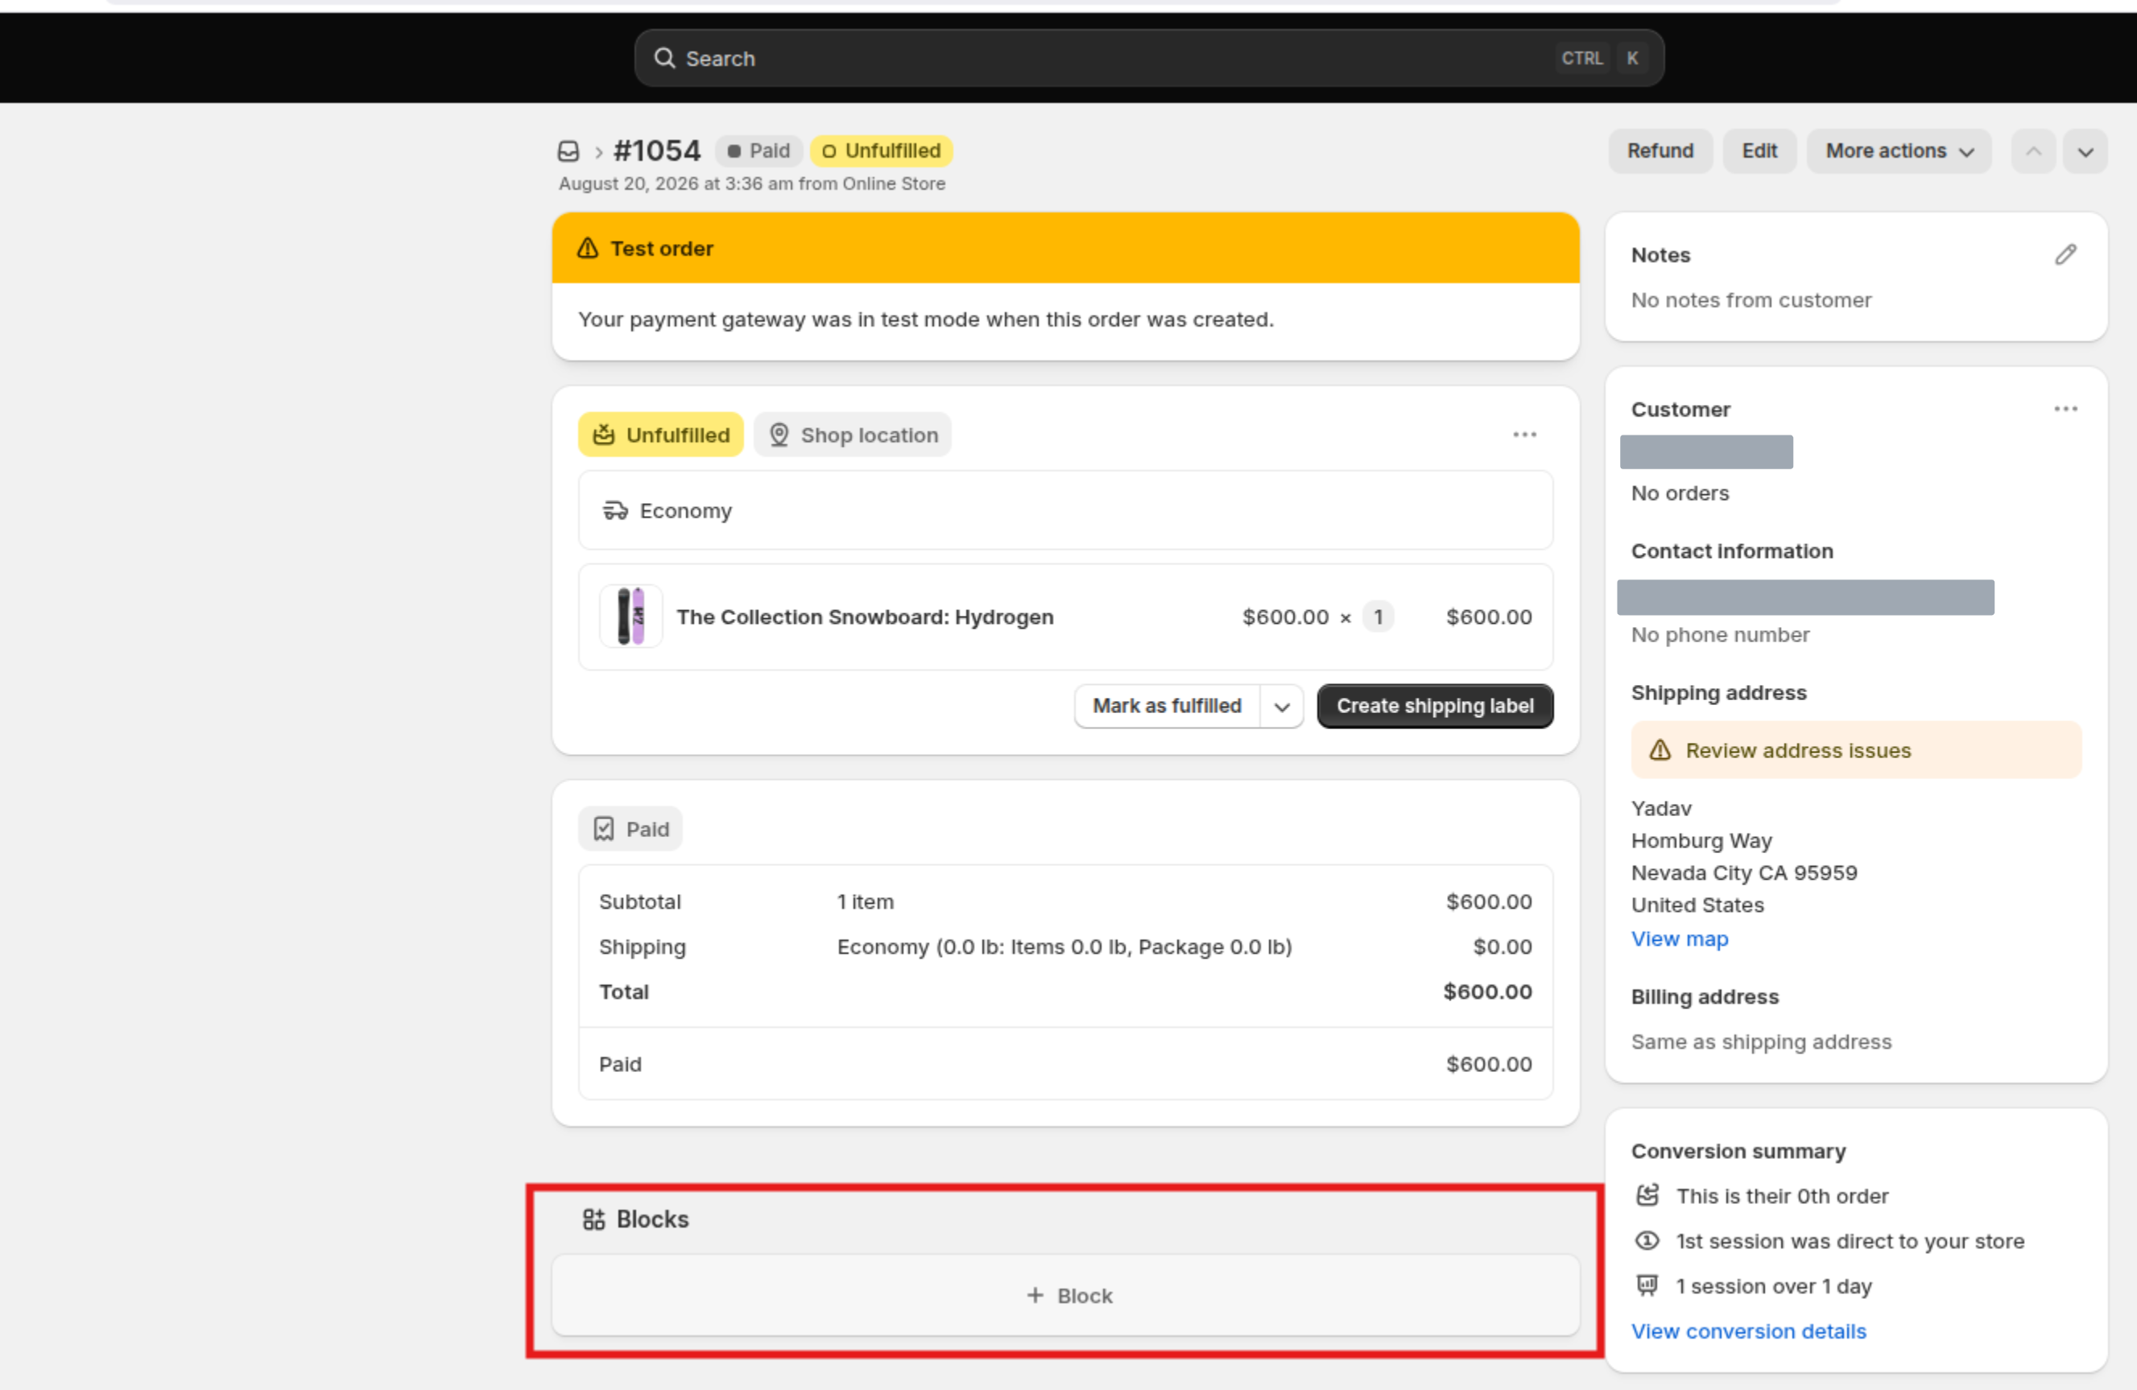Open View conversion details link
2137x1390 pixels.
[x=1748, y=1330]
